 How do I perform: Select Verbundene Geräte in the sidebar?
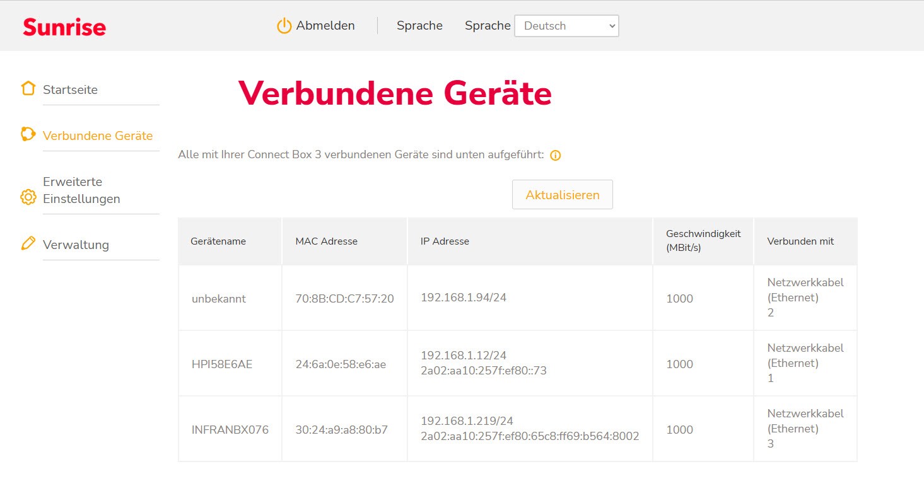point(98,136)
